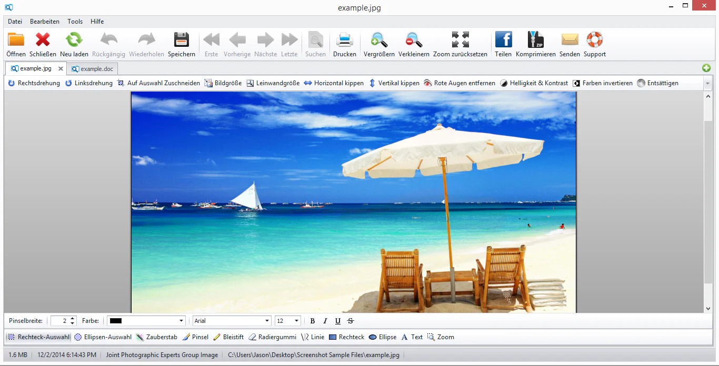Toggle italic text formatting
Image resolution: width=719 pixels, height=366 pixels.
pos(325,321)
